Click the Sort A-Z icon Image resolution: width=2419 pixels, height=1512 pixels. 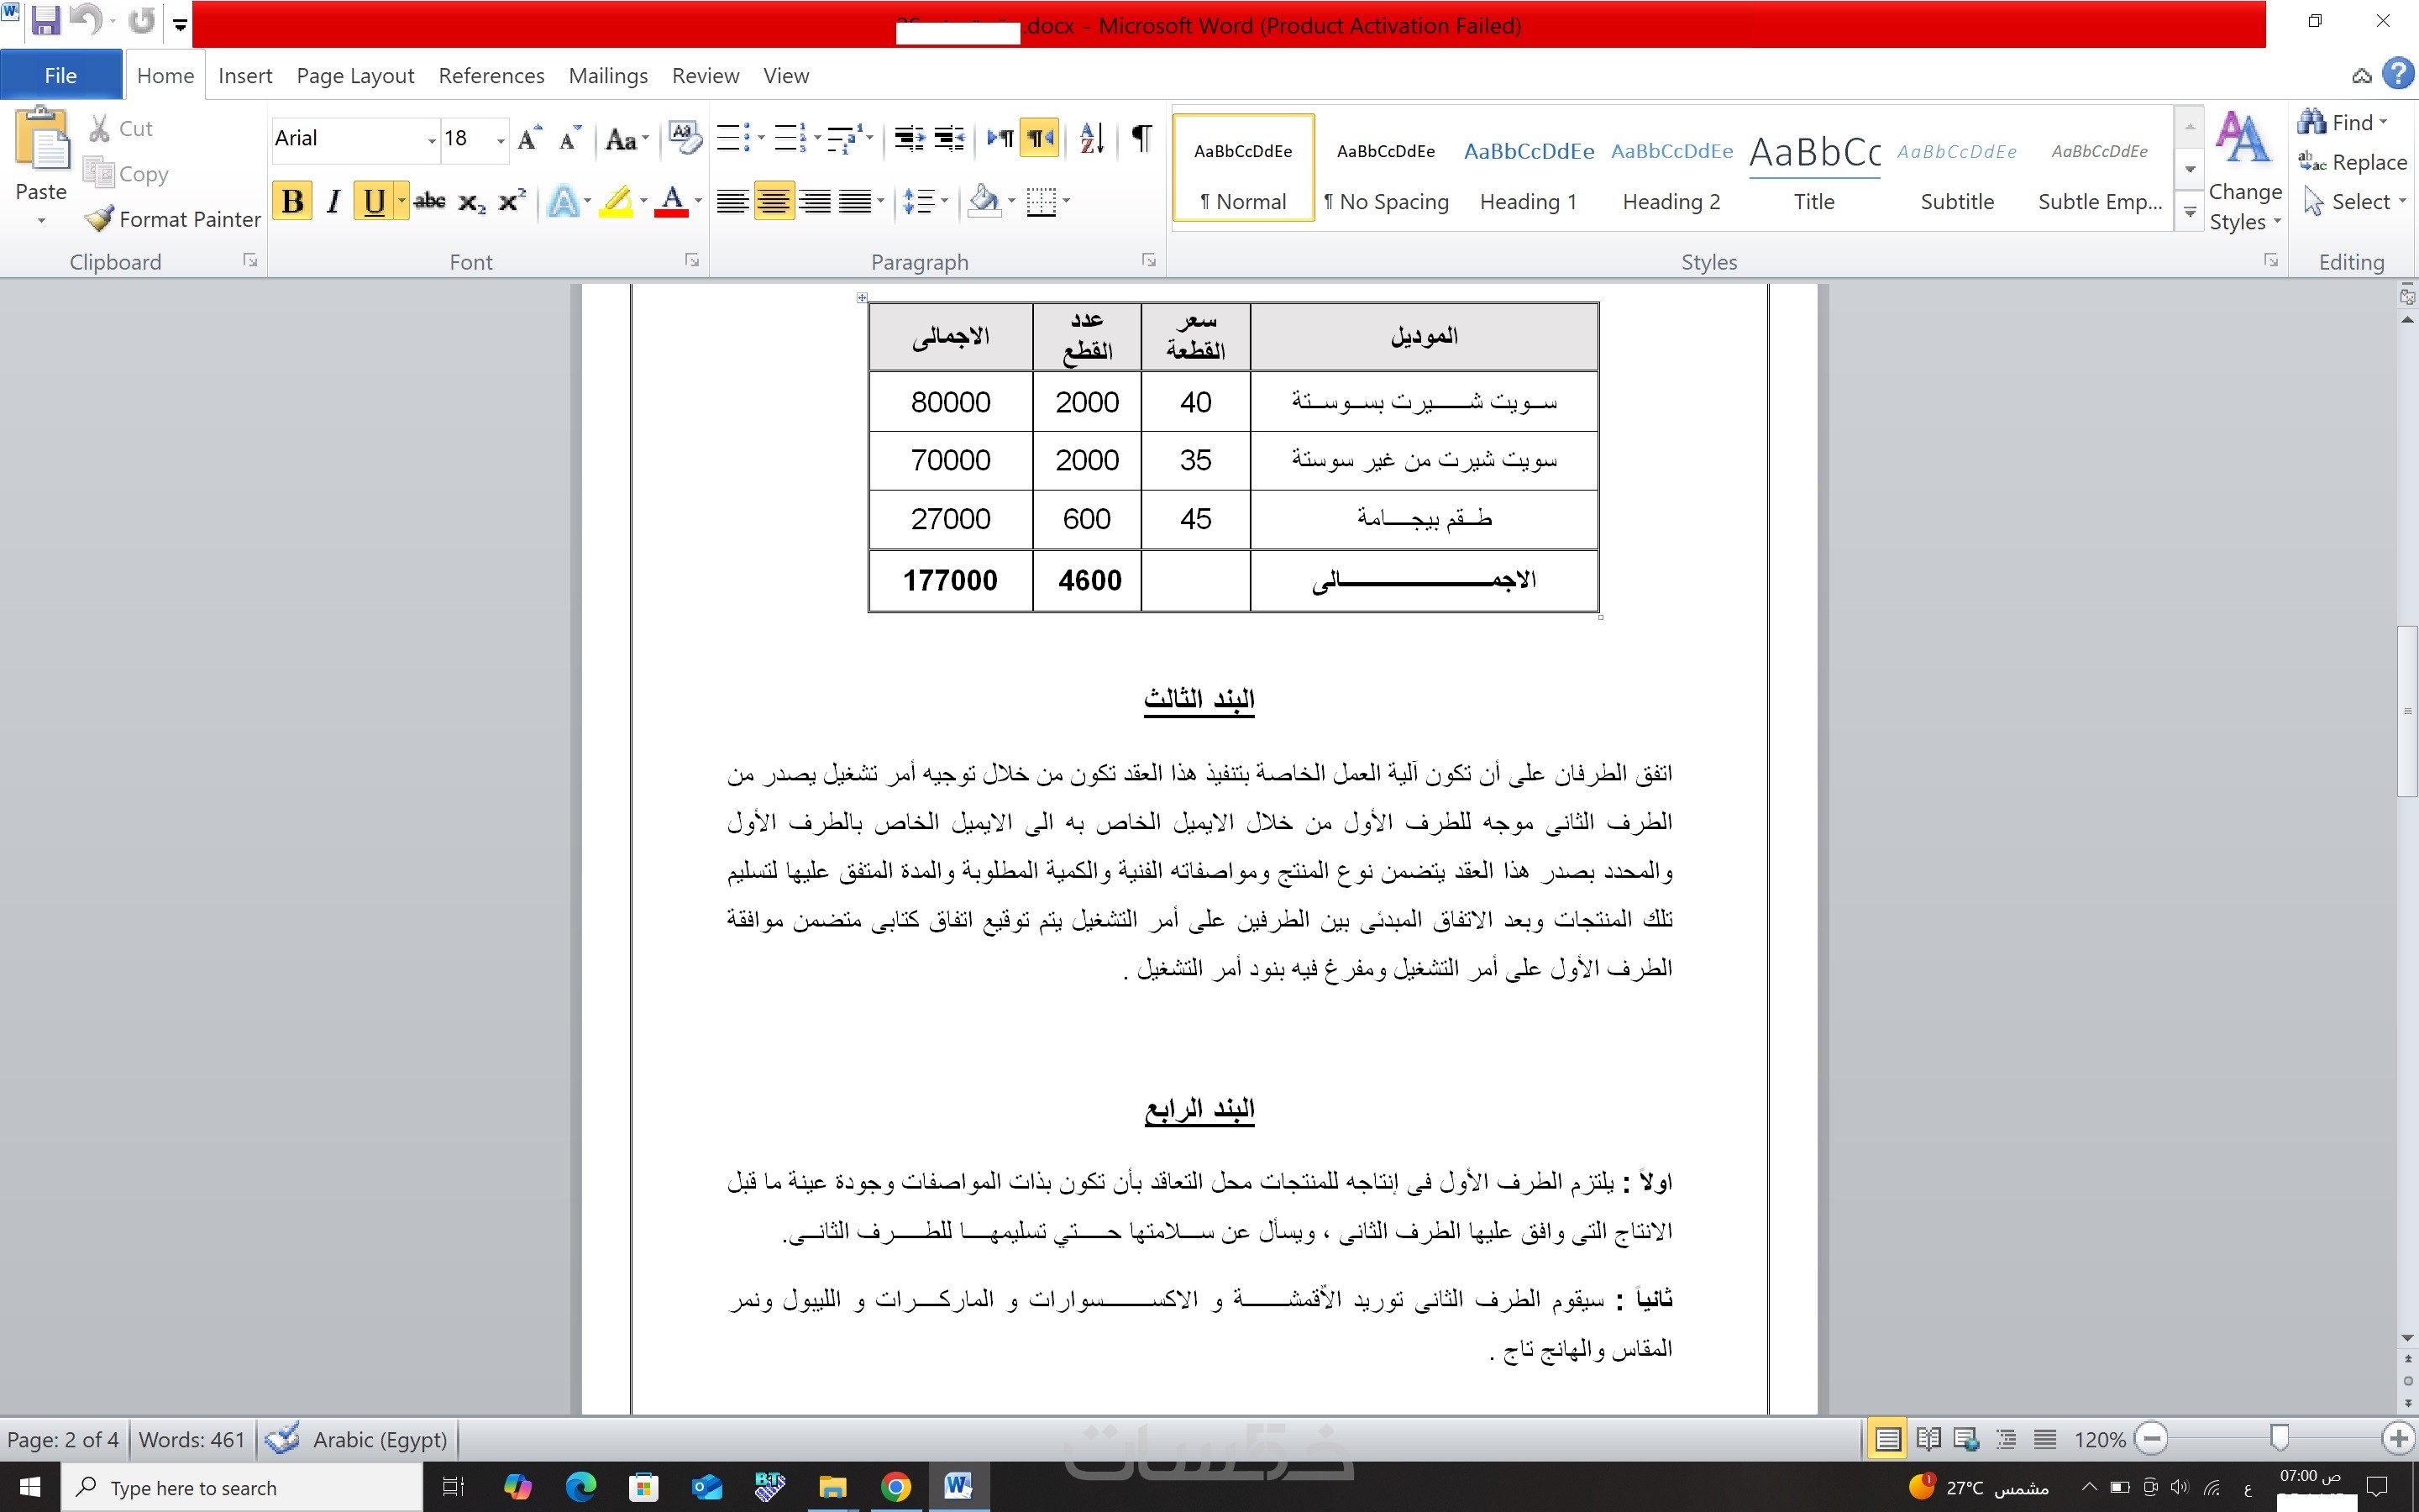pos(1092,138)
